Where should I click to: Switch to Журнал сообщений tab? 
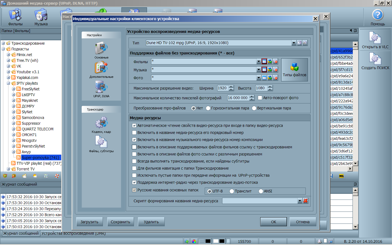click(21, 233)
